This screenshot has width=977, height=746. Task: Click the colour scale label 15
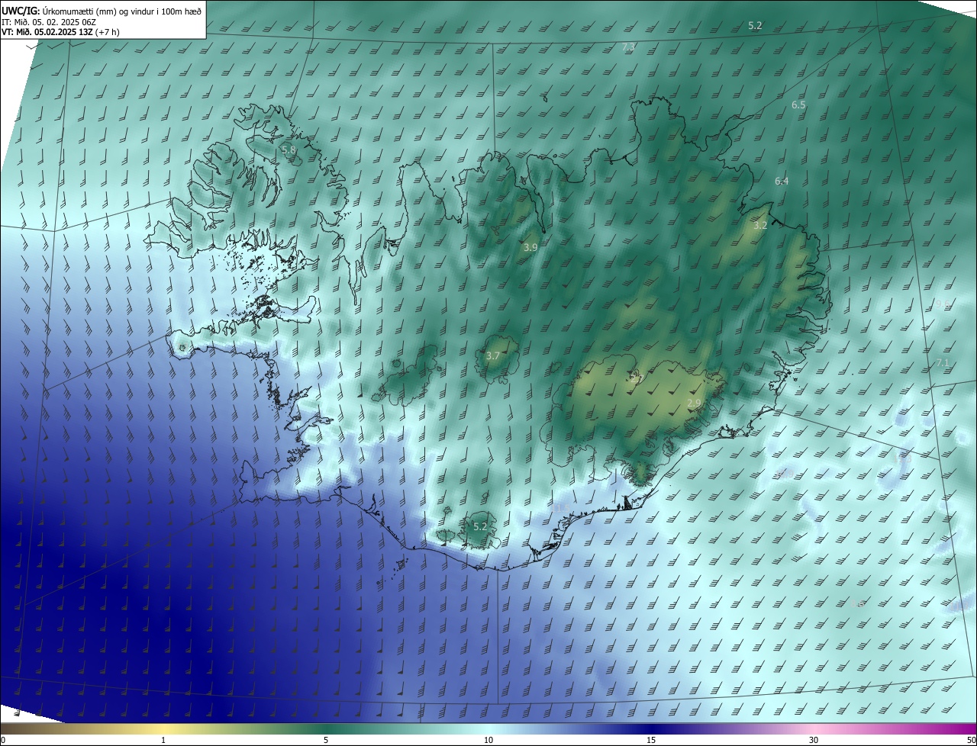point(651,741)
